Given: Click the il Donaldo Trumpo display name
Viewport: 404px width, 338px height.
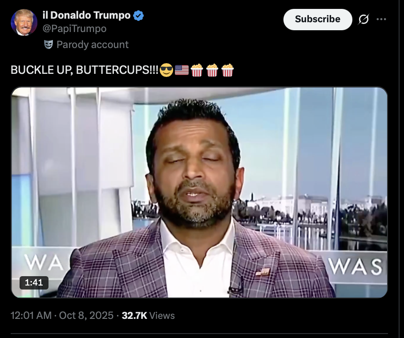Looking at the screenshot, I should pyautogui.click(x=87, y=15).
